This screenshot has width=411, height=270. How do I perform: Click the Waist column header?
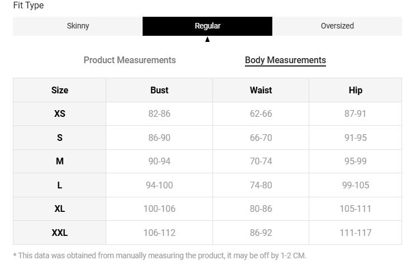[261, 90]
